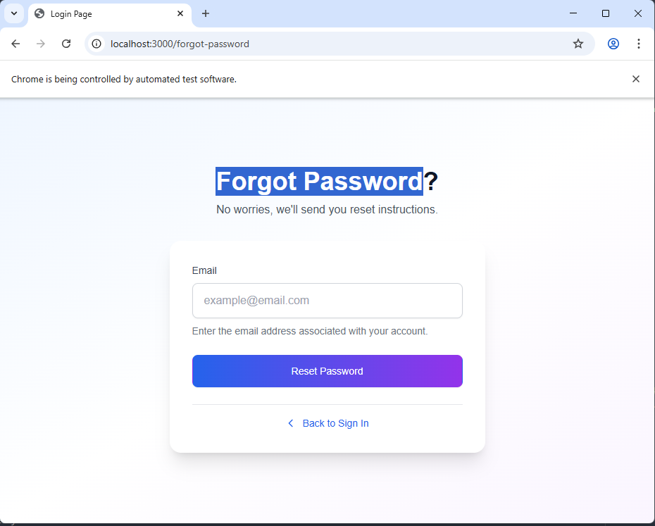Follow the Back to Sign In link
Image resolution: width=655 pixels, height=526 pixels.
335,423
